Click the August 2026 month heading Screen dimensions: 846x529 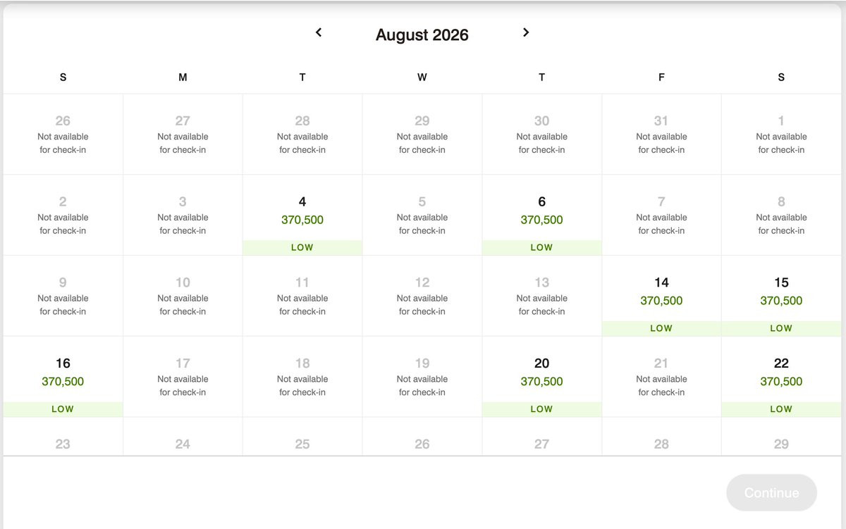[x=422, y=35]
